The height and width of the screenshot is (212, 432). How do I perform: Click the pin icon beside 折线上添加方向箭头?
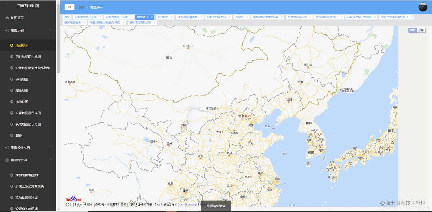(12, 186)
